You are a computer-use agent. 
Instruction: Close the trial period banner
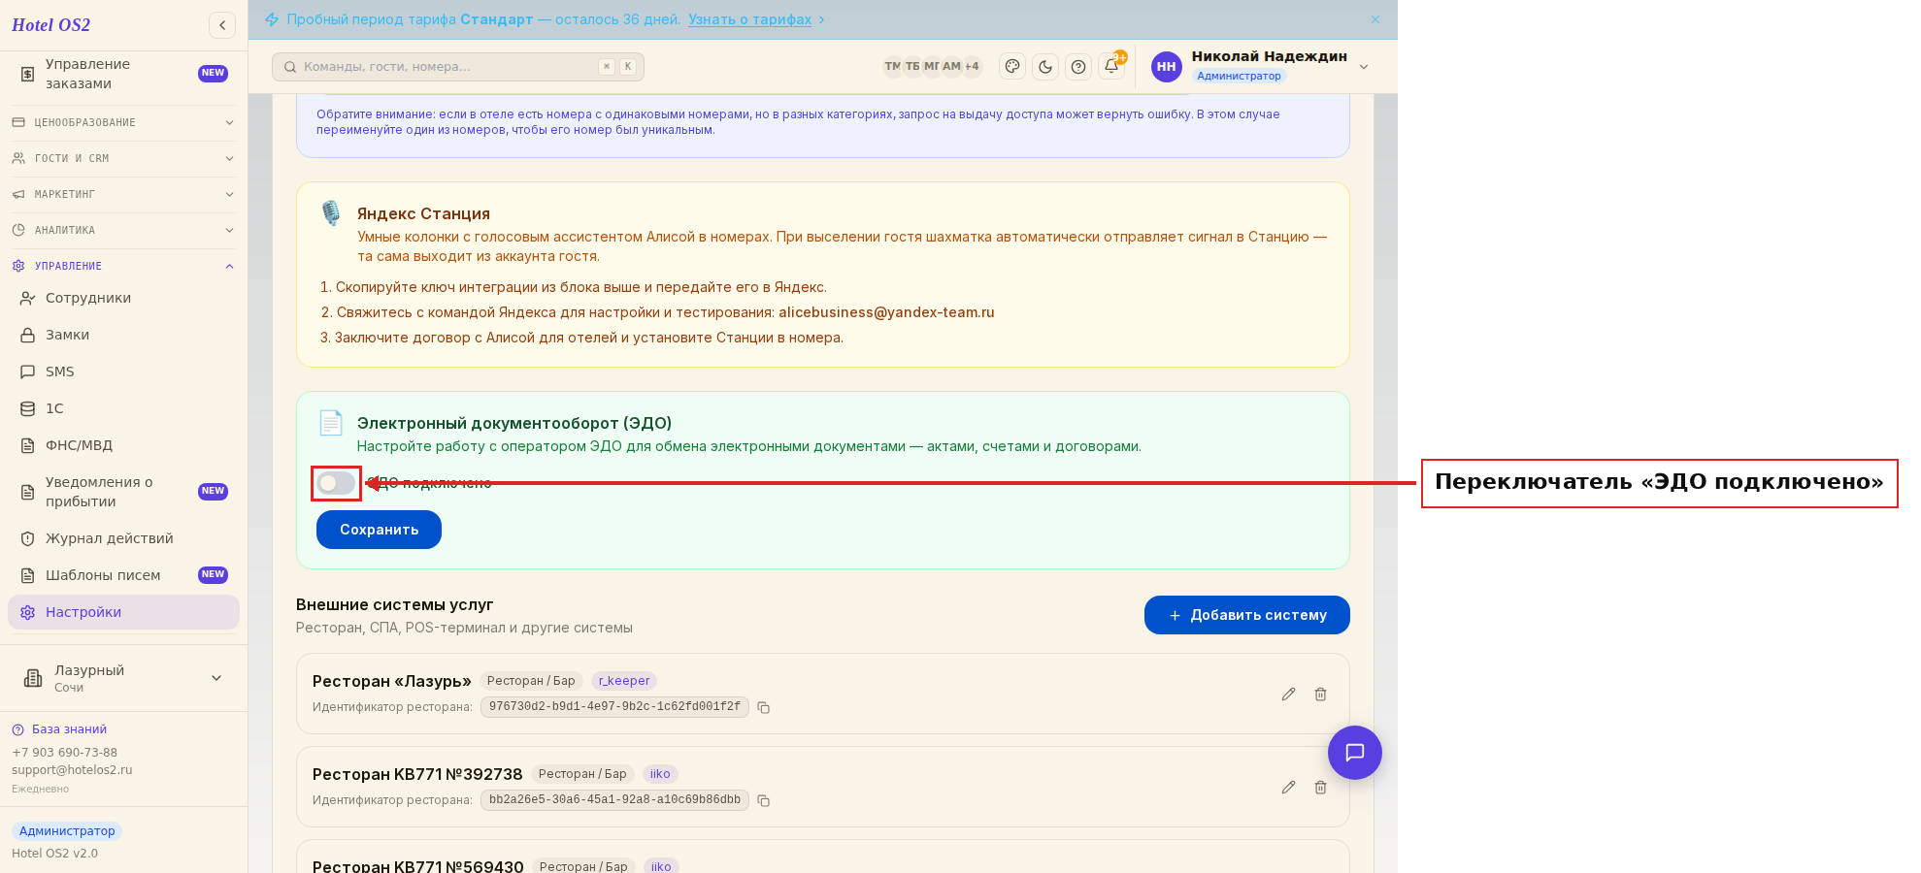[x=1375, y=19]
